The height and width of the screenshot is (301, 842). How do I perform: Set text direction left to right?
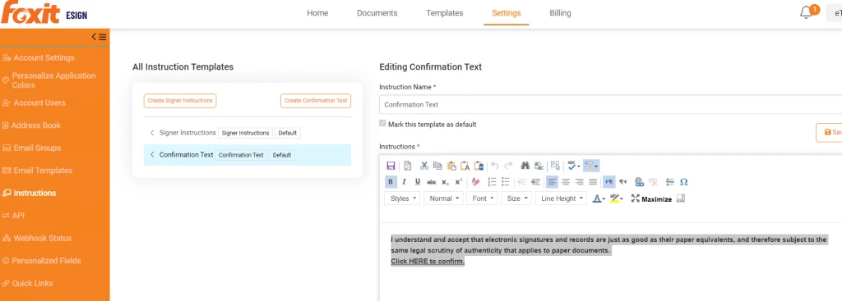click(x=609, y=181)
